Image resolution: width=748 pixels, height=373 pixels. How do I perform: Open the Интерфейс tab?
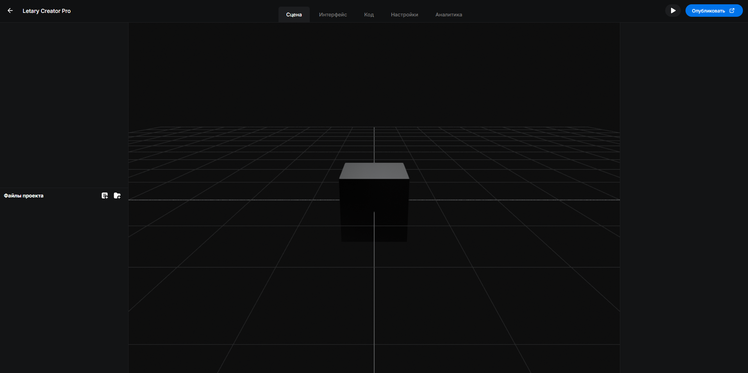point(333,14)
